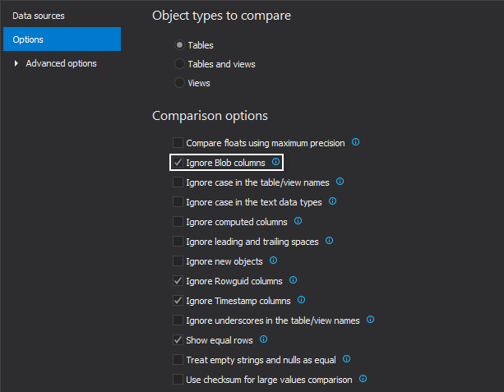The image size is (504, 392).
Task: Click info icon for Show equal rows
Action: [264, 339]
